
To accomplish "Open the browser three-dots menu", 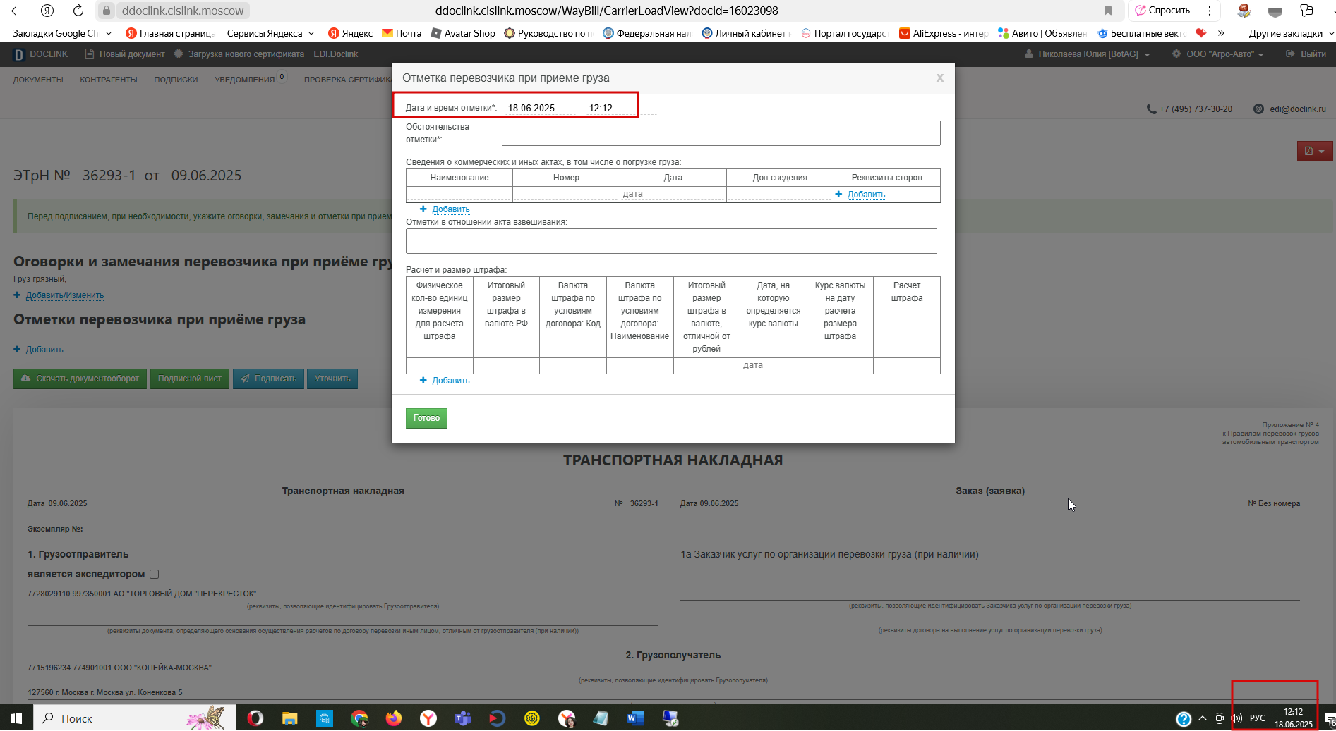I will 1210,11.
